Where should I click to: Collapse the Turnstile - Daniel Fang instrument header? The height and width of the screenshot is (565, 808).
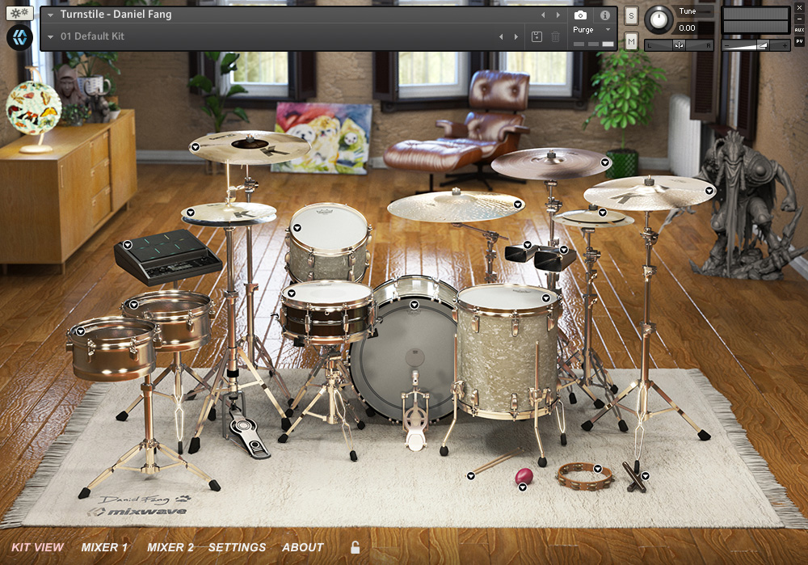tap(51, 14)
